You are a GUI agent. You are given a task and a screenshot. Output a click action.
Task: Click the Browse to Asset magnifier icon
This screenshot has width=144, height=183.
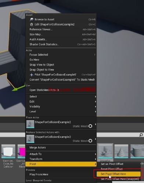click(32, 19)
